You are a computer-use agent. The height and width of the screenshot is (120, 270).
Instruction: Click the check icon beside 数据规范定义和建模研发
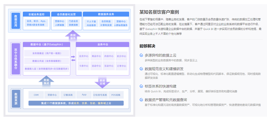141,69
